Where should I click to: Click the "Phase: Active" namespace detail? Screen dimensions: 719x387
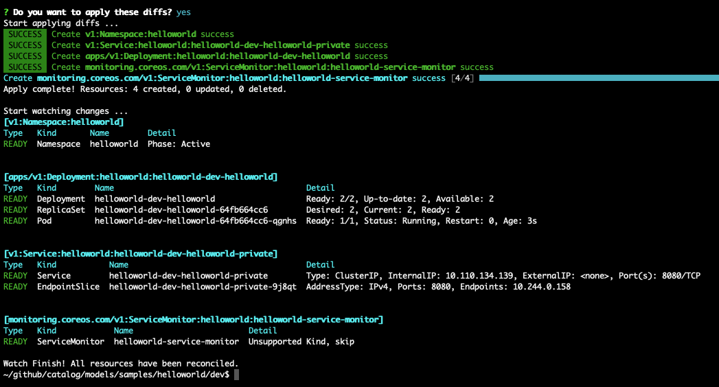pos(179,144)
